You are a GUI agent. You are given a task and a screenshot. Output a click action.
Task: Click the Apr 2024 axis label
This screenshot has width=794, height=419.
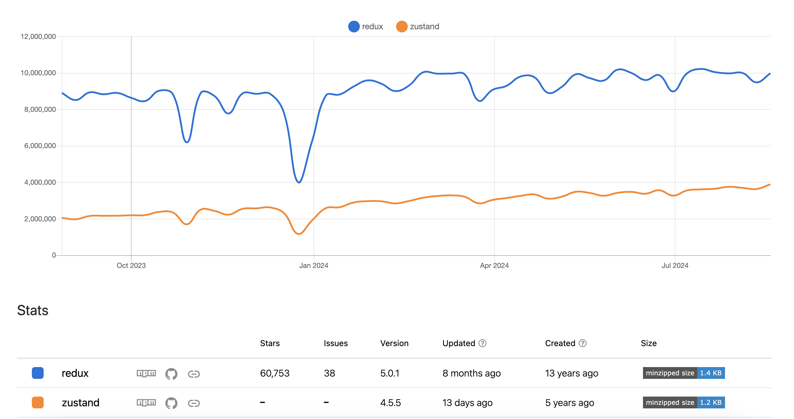pyautogui.click(x=494, y=266)
